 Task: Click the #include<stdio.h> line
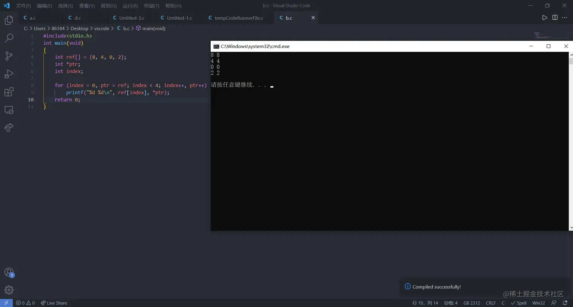coord(67,36)
